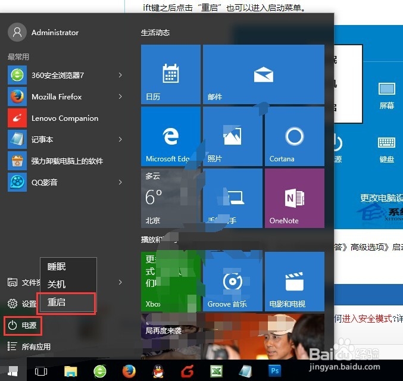Image resolution: width=403 pixels, height=381 pixels.
Task: Expand the QQ影音 jump list arrow
Action: click(120, 182)
